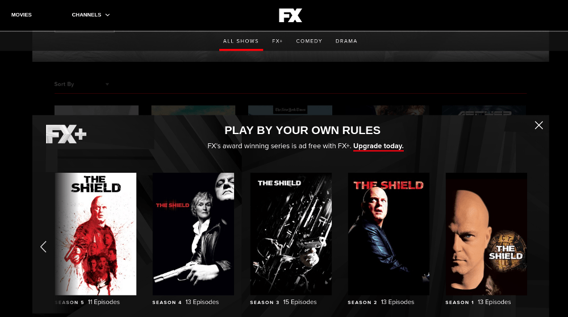The height and width of the screenshot is (317, 568).
Task: Switch to the FX+ tab
Action: pos(278,41)
